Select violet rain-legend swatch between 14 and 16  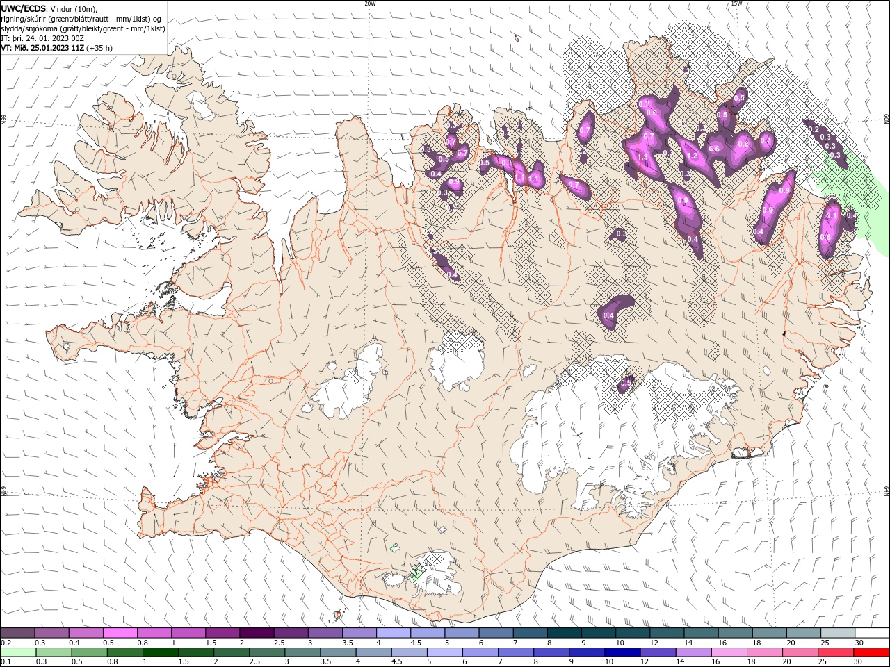[692, 652]
